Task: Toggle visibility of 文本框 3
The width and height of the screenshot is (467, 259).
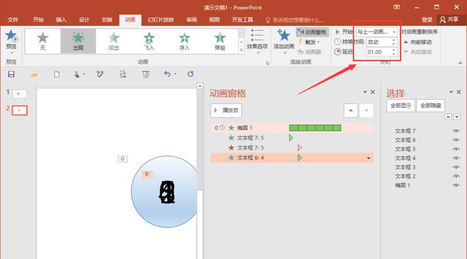Action: 456,167
